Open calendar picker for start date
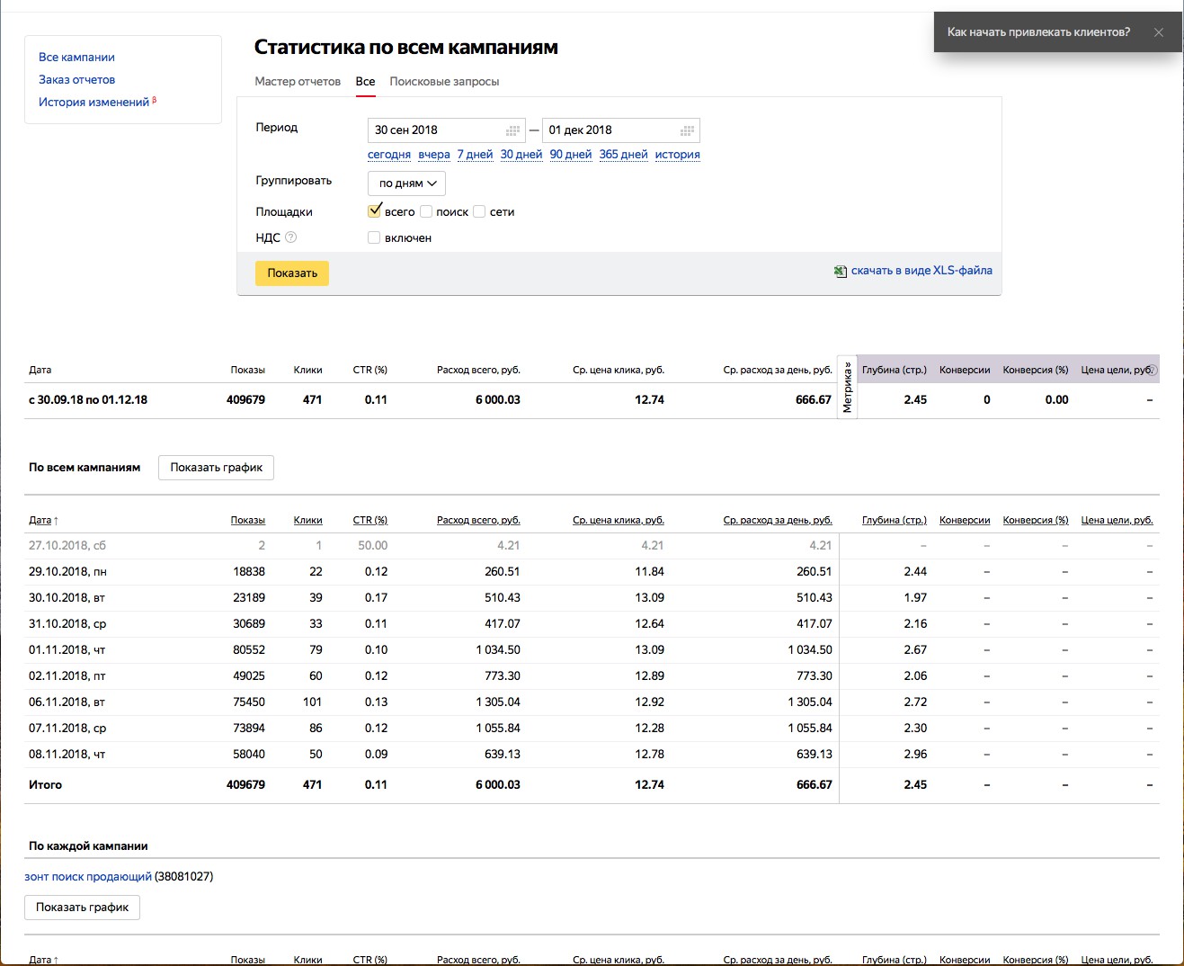The width and height of the screenshot is (1184, 966). point(513,130)
